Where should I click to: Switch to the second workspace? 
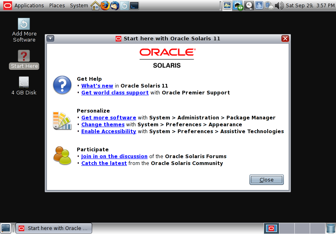[287, 228]
